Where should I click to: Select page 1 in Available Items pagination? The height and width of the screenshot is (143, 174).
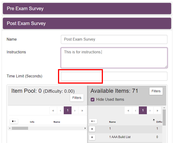143,110
